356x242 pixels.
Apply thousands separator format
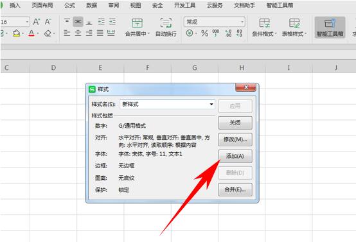216,33
